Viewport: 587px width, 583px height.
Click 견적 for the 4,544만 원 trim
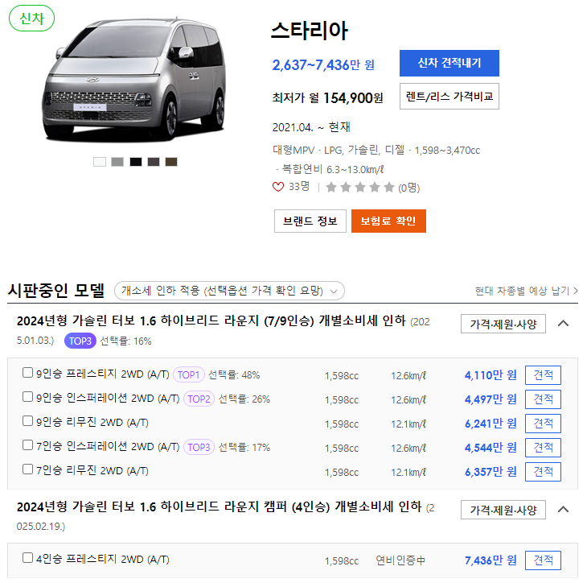click(x=543, y=447)
